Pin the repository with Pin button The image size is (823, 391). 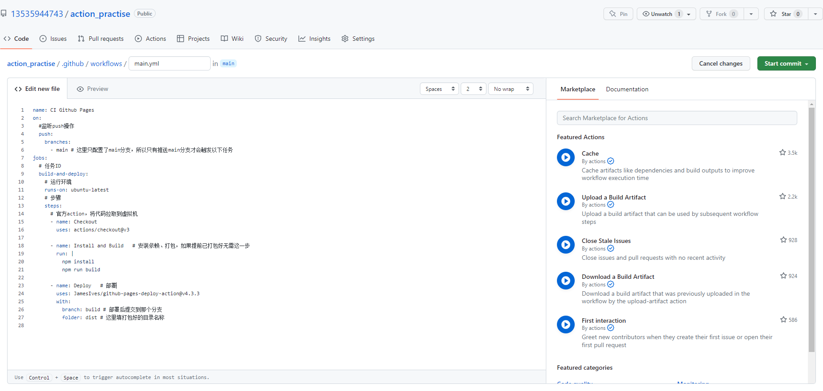tap(618, 14)
